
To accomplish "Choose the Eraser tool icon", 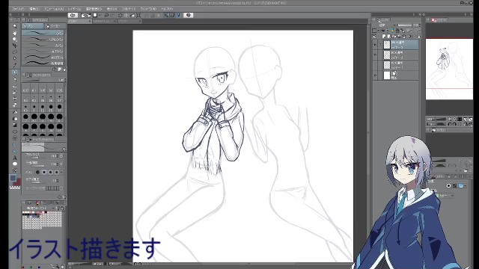I will pos(15,112).
